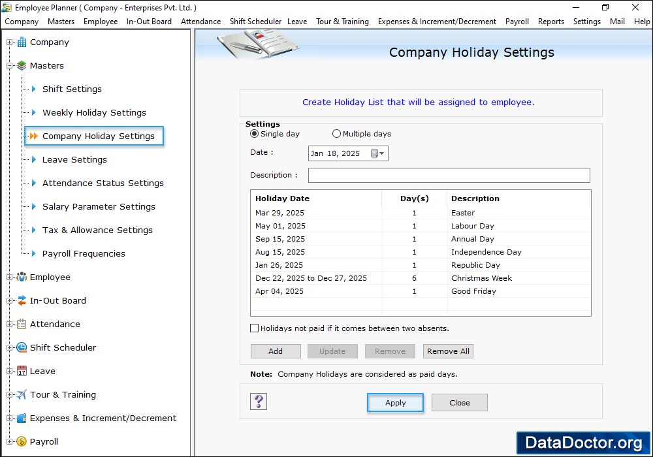Click the Shift Scheduler clock icon
Image resolution: width=653 pixels, height=457 pixels.
[22, 347]
